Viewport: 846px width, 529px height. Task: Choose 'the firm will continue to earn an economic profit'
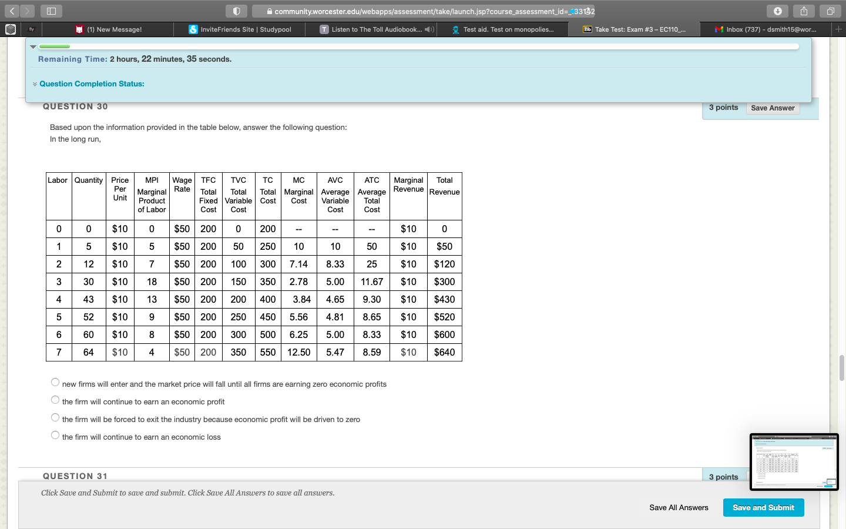[x=55, y=400]
